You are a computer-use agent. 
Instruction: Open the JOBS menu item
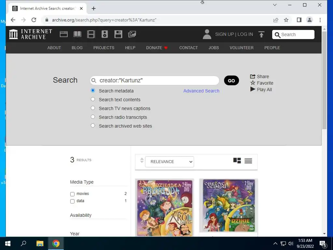point(214,48)
